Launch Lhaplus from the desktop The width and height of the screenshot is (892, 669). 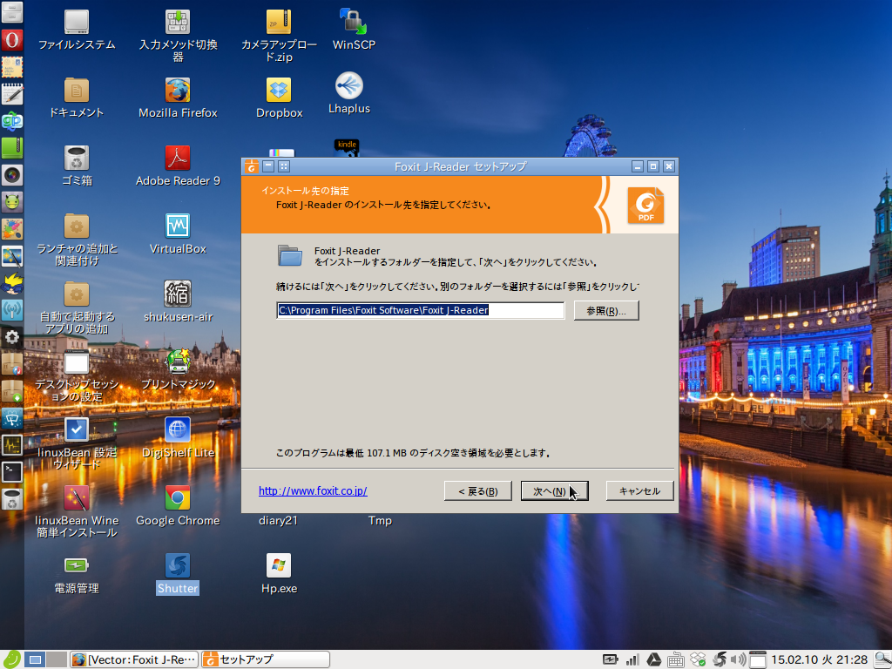[x=348, y=86]
